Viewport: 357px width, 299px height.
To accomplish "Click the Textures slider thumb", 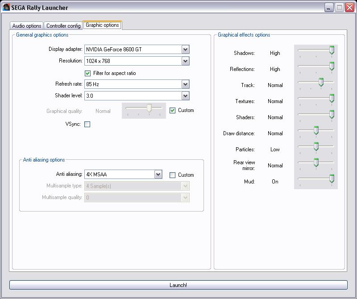I will (332, 98).
